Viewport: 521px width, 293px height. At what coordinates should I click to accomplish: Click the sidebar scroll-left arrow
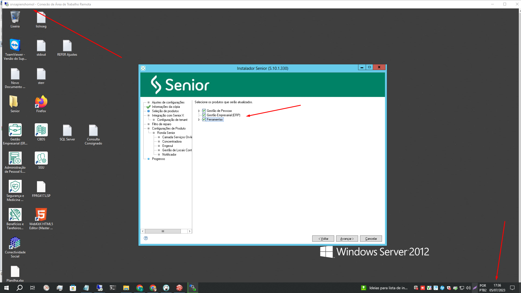(143, 231)
